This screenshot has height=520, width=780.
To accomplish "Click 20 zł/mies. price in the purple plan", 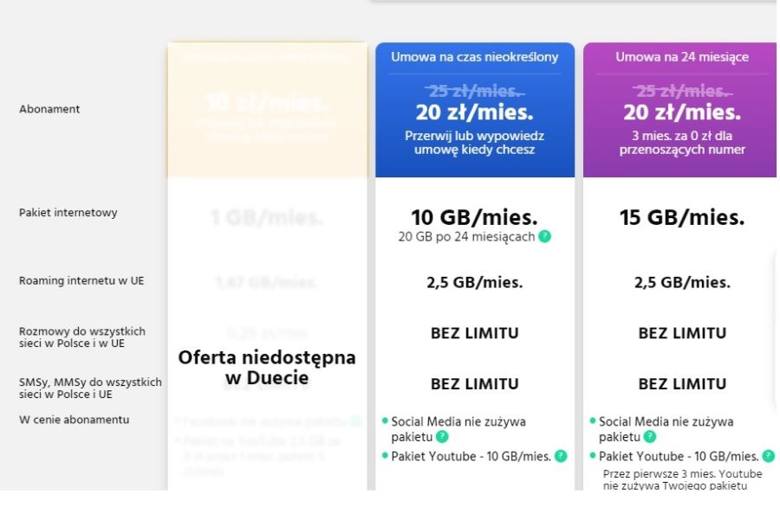I will point(682,112).
